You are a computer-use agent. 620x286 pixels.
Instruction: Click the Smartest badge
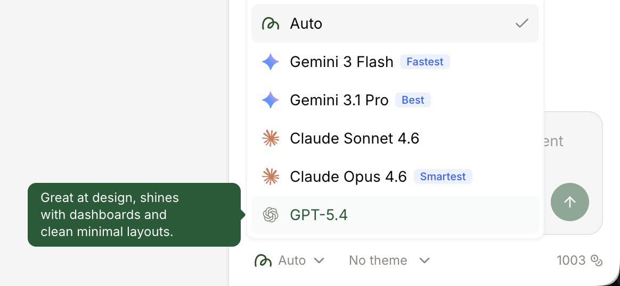tap(443, 176)
